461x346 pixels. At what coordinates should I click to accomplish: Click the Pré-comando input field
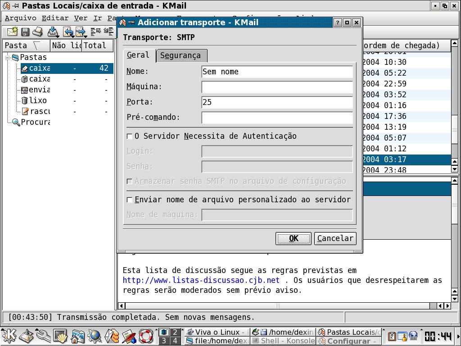pyautogui.click(x=277, y=118)
